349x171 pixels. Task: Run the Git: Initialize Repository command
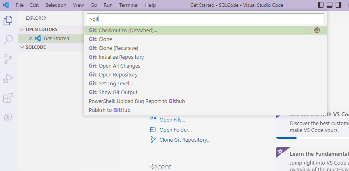tap(116, 57)
